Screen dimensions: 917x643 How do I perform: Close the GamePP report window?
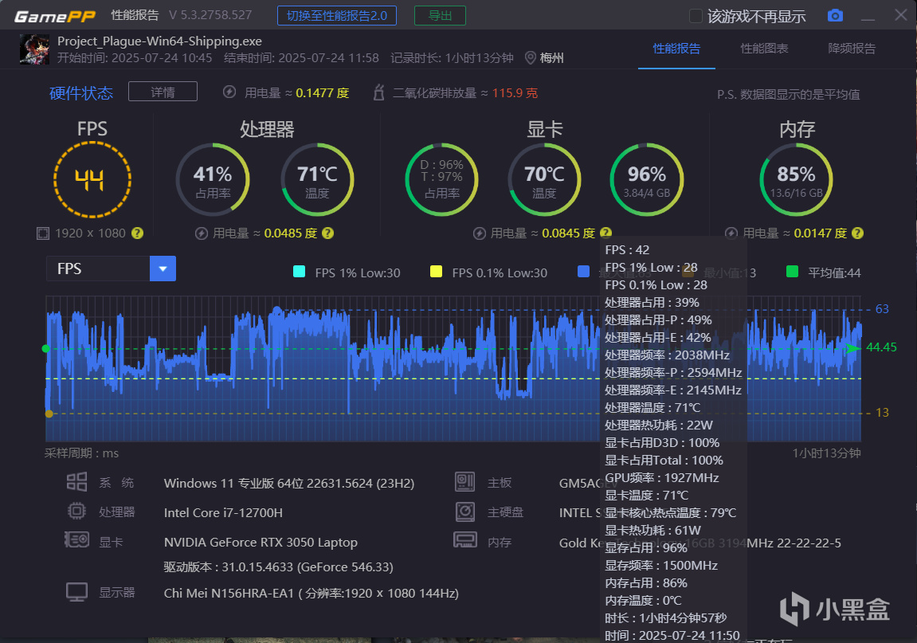pyautogui.click(x=900, y=15)
